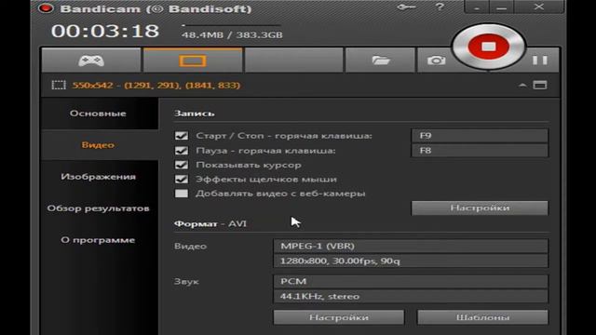Pause the recording with the pause icon
The width and height of the screenshot is (596, 335).
540,60
